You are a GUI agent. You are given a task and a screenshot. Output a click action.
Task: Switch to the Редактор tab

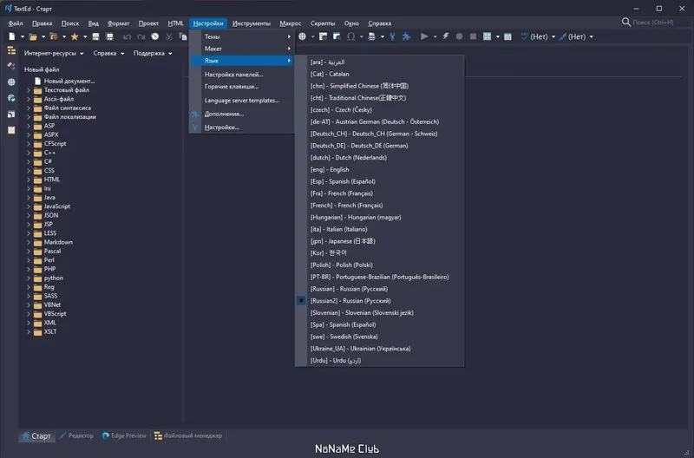point(76,435)
